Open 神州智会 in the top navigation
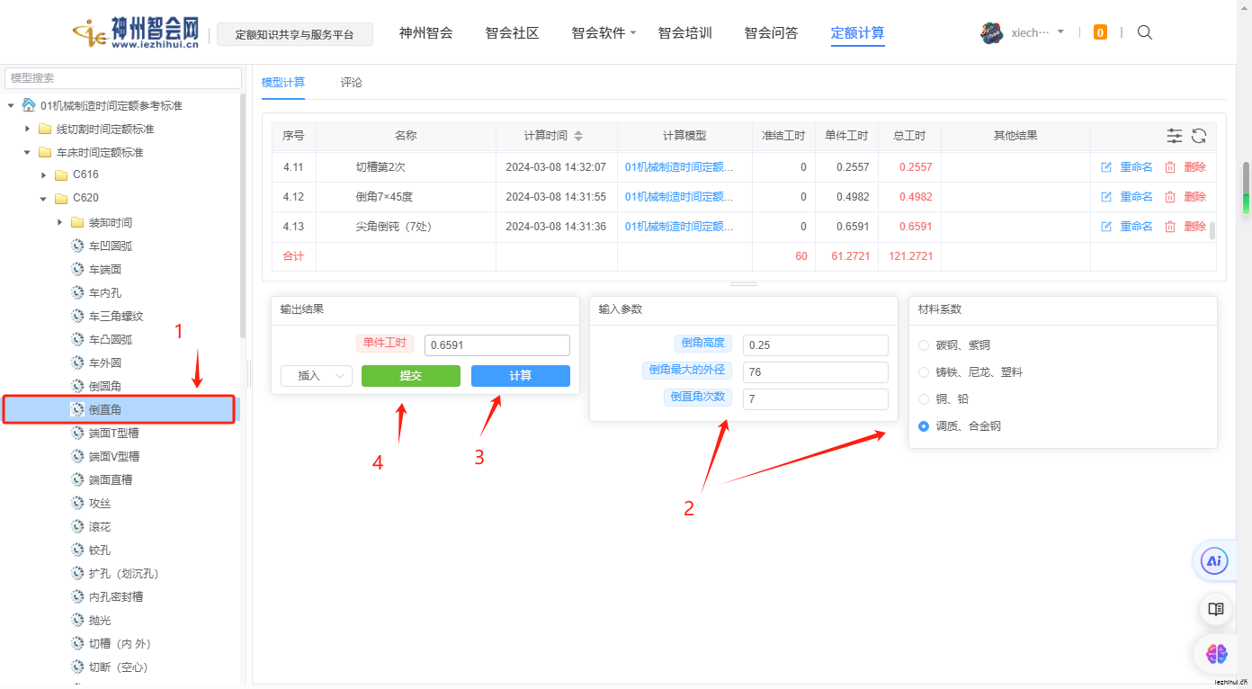Screen dimensions: 1252x689 coord(426,33)
